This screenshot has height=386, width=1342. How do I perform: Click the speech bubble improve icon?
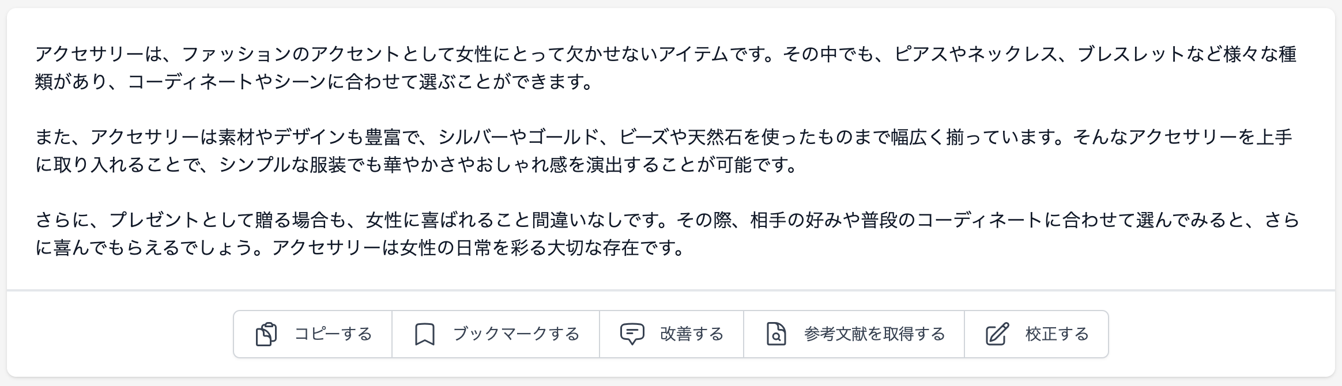click(x=632, y=334)
